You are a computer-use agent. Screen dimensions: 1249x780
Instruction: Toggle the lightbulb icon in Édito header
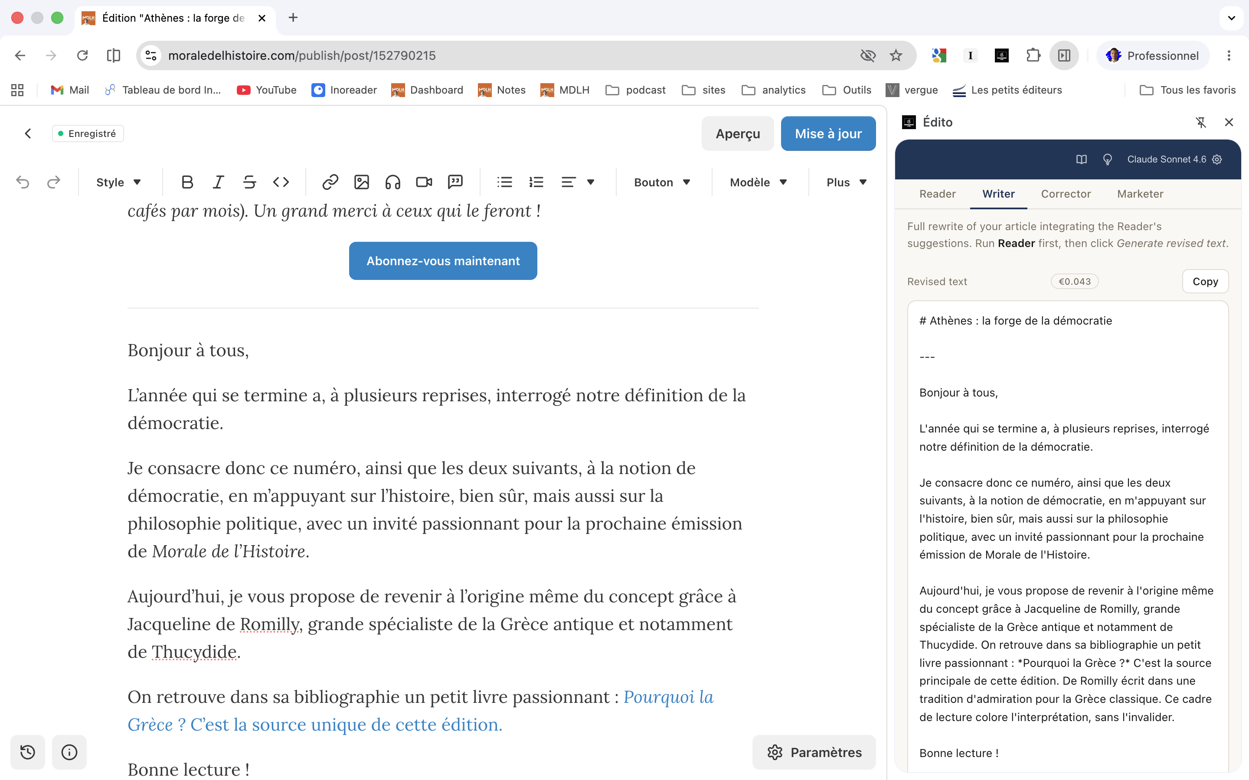(1108, 159)
